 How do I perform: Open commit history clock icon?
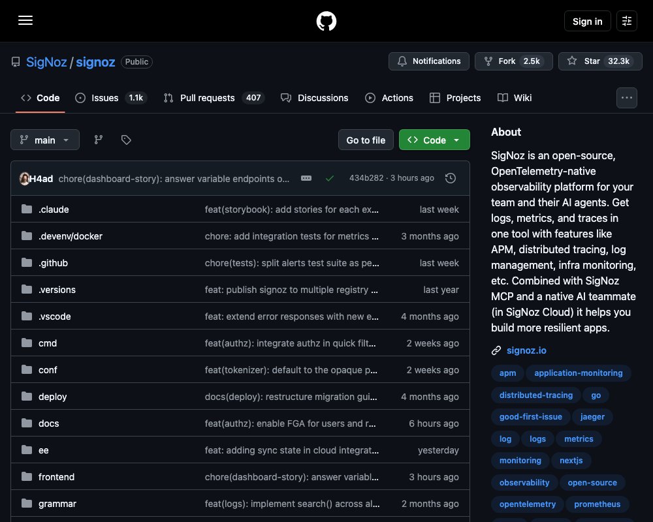pos(450,178)
